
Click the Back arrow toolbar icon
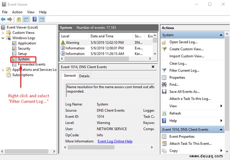click(3, 19)
